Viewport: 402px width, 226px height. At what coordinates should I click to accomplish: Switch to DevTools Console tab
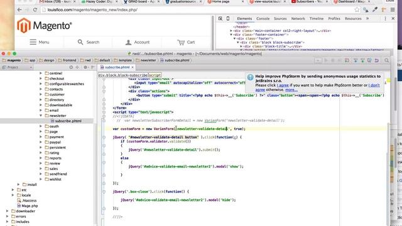pos(263,18)
